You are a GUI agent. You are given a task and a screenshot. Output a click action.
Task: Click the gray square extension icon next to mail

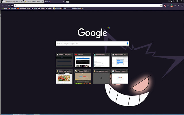tap(168, 5)
